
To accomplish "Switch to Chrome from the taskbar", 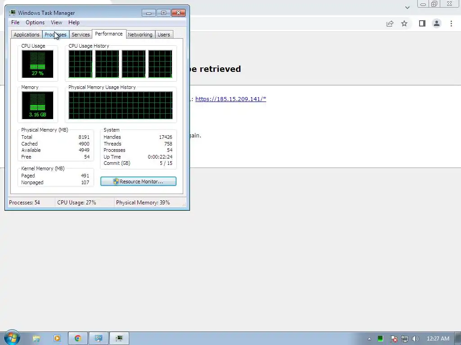I will click(x=77, y=338).
